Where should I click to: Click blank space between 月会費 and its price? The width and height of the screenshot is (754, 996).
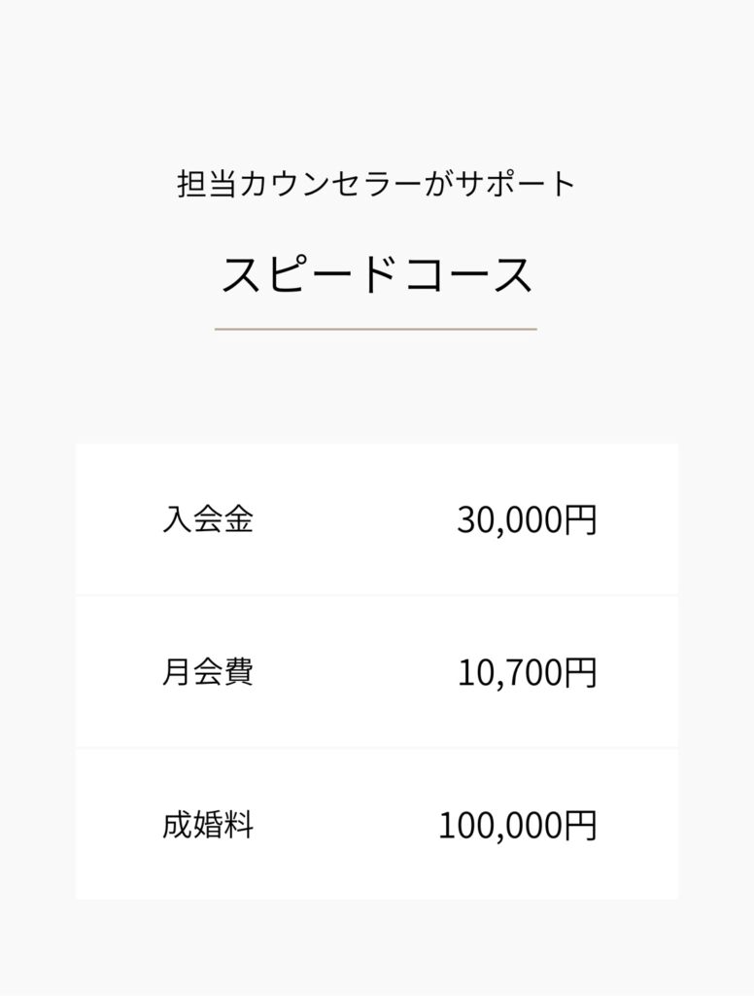356,672
